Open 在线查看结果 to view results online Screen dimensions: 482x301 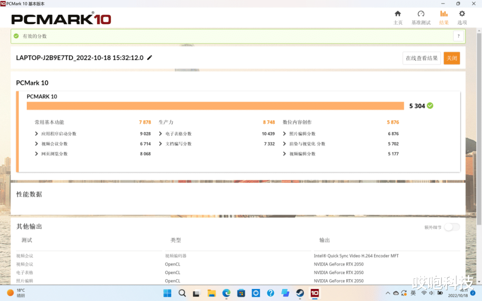421,58
